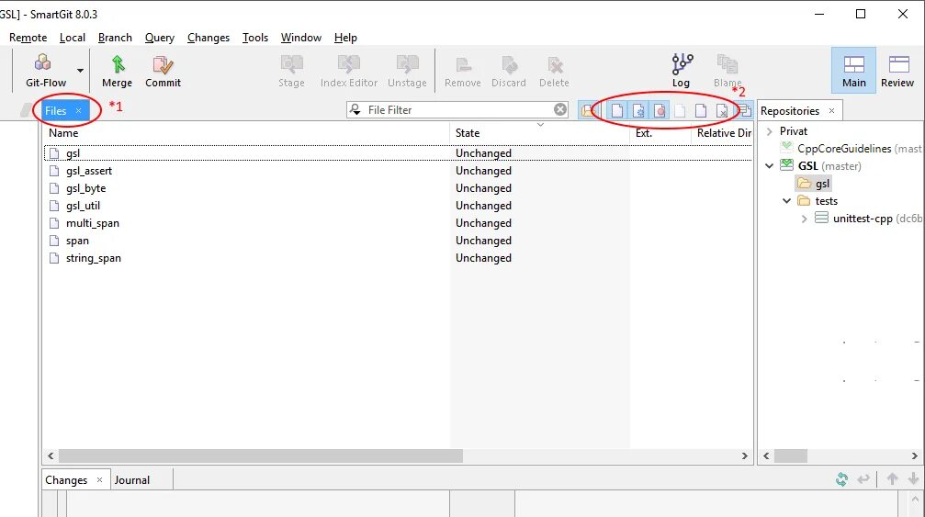925x517 pixels.
Task: Open the Git-Flow toolbar button
Action: tap(45, 71)
